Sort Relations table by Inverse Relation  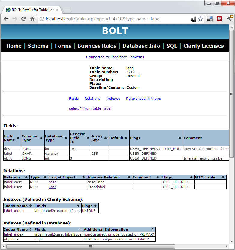pos(129,177)
